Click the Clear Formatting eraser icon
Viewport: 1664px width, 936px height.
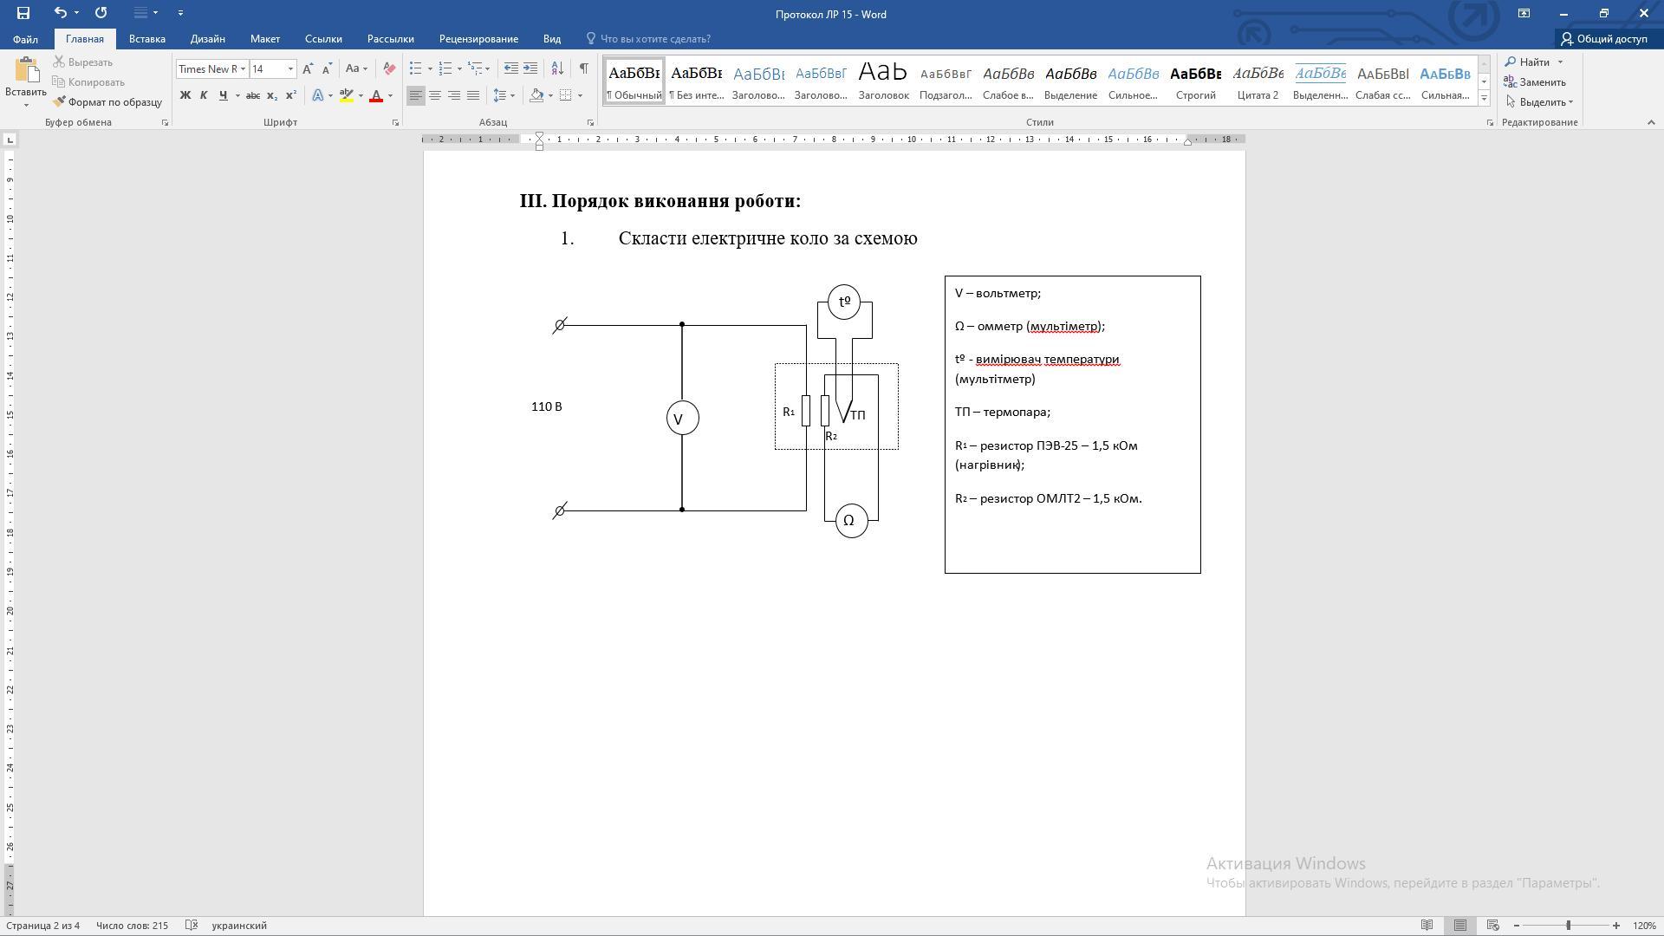click(389, 68)
